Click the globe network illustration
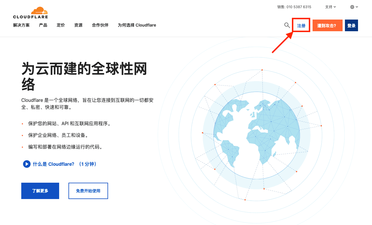The image size is (372, 225). [x=257, y=135]
